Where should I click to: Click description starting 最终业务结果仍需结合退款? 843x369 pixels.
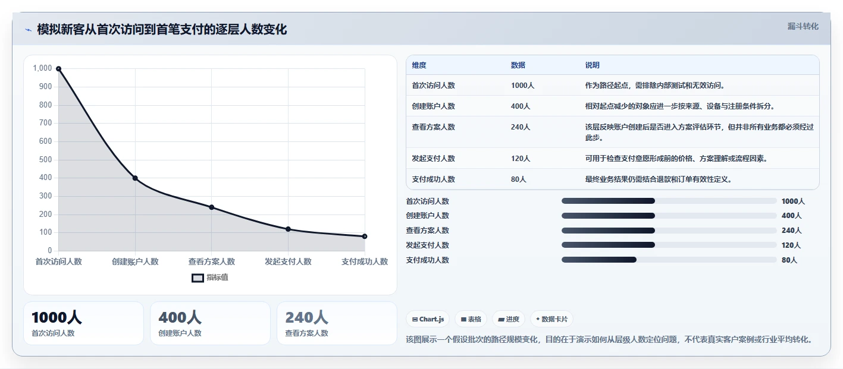(x=659, y=179)
